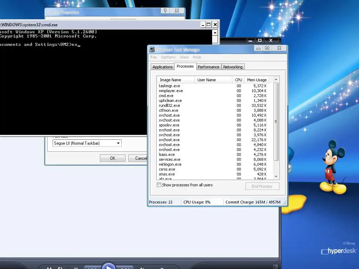The height and width of the screenshot is (269, 359).
Task: Select the spoolsv.exe process row
Action: (215, 125)
